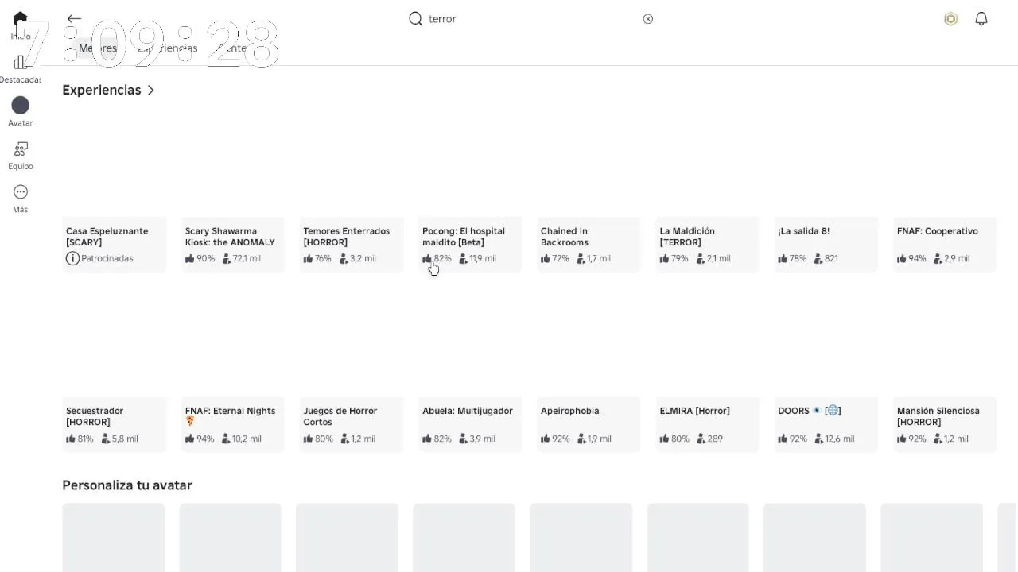Image resolution: width=1018 pixels, height=572 pixels.
Task: Click the search field containing terror
Action: pyautogui.click(x=525, y=19)
